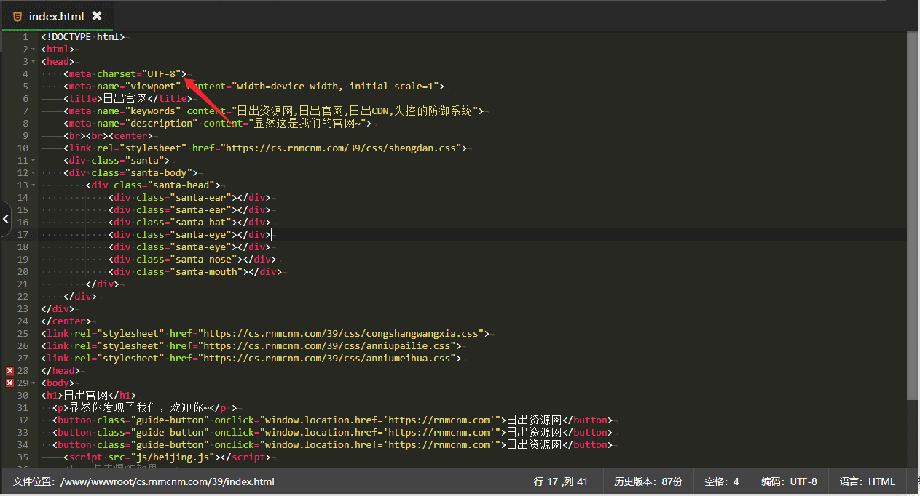Click the </head> closing tag line
The width and height of the screenshot is (920, 496).
pyautogui.click(x=60, y=371)
